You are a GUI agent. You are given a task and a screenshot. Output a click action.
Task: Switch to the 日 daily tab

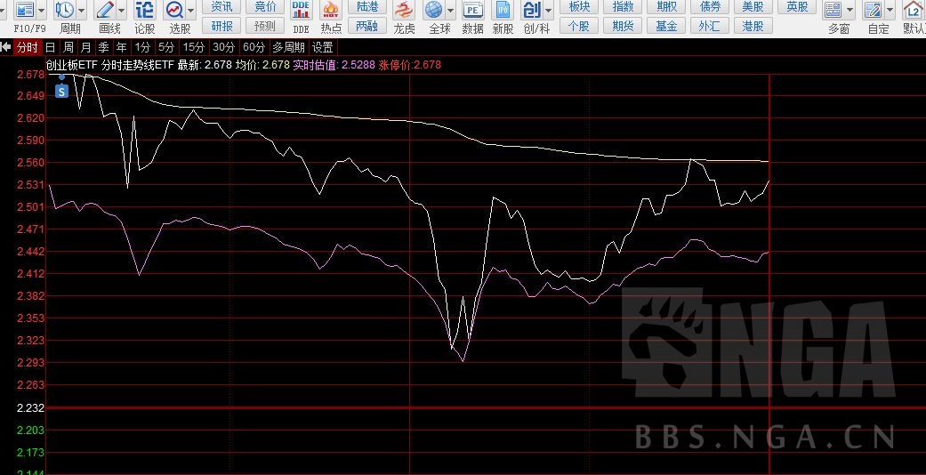click(x=50, y=47)
